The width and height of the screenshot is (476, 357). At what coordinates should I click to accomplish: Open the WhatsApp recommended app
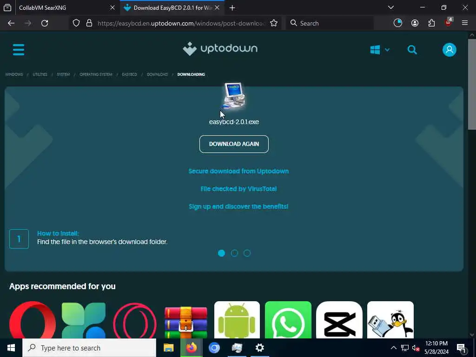point(288,320)
